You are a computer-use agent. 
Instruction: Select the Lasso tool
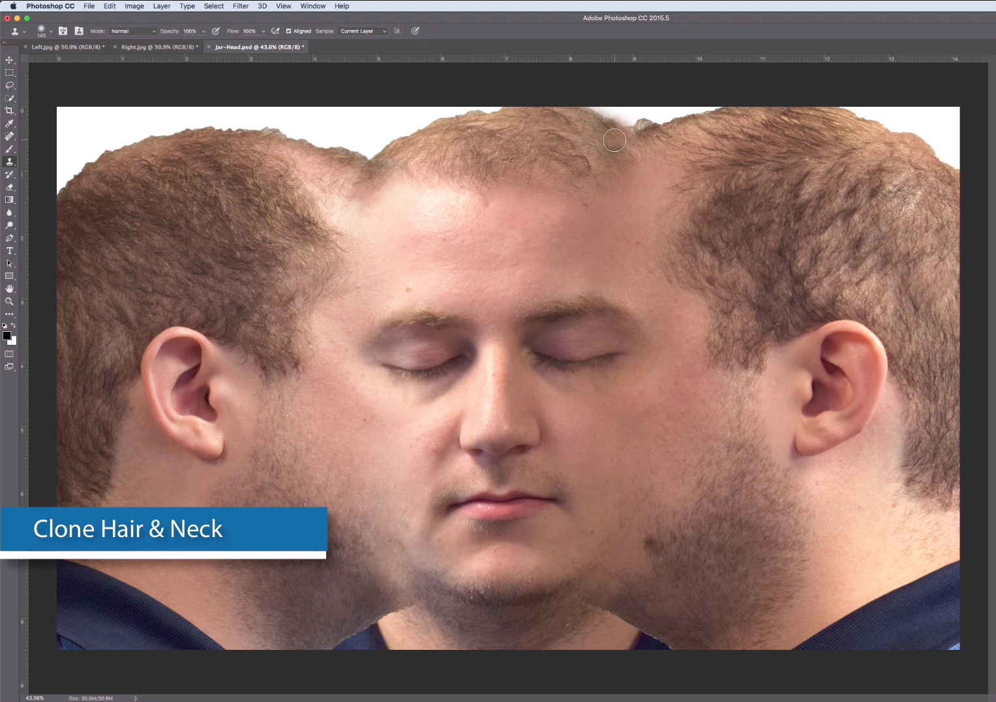pos(9,85)
